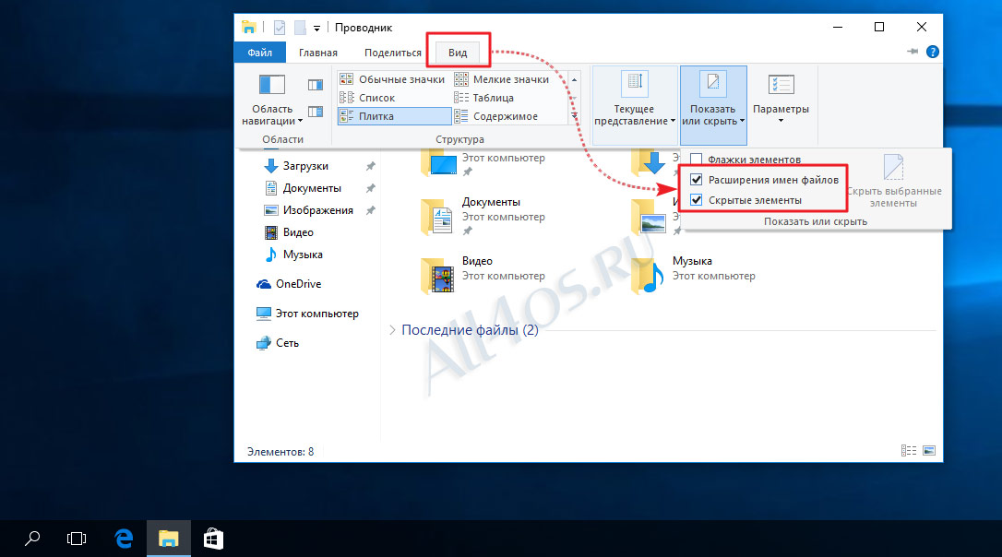The image size is (1002, 557).
Task: Minimize the ribbon pin icon
Action: click(913, 51)
